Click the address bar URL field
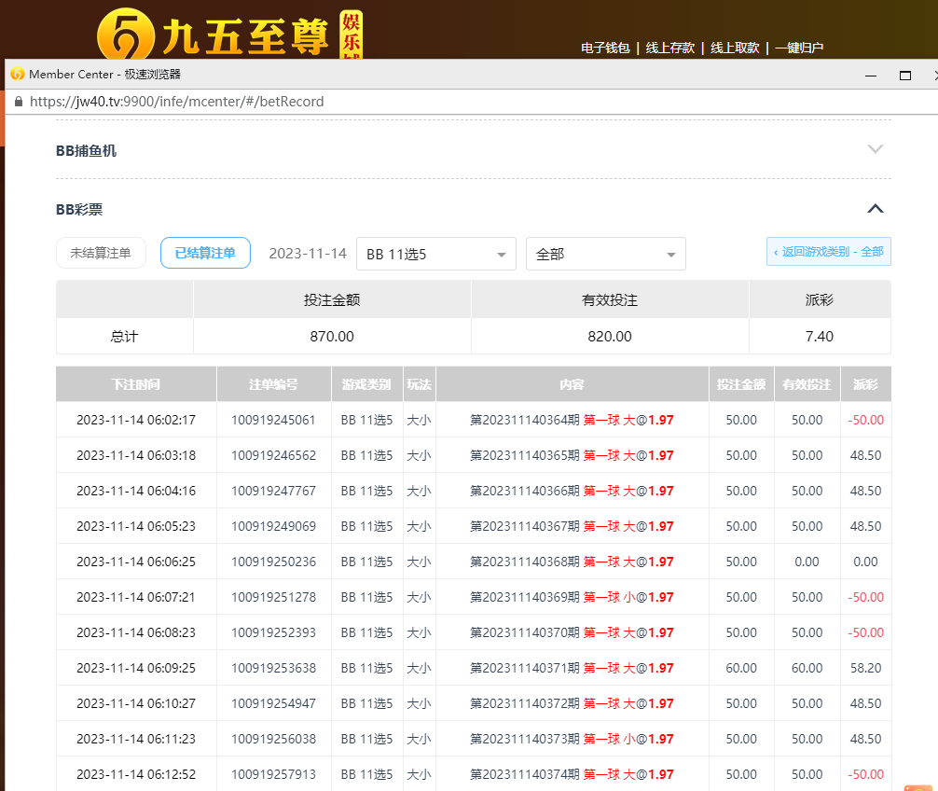 point(177,102)
